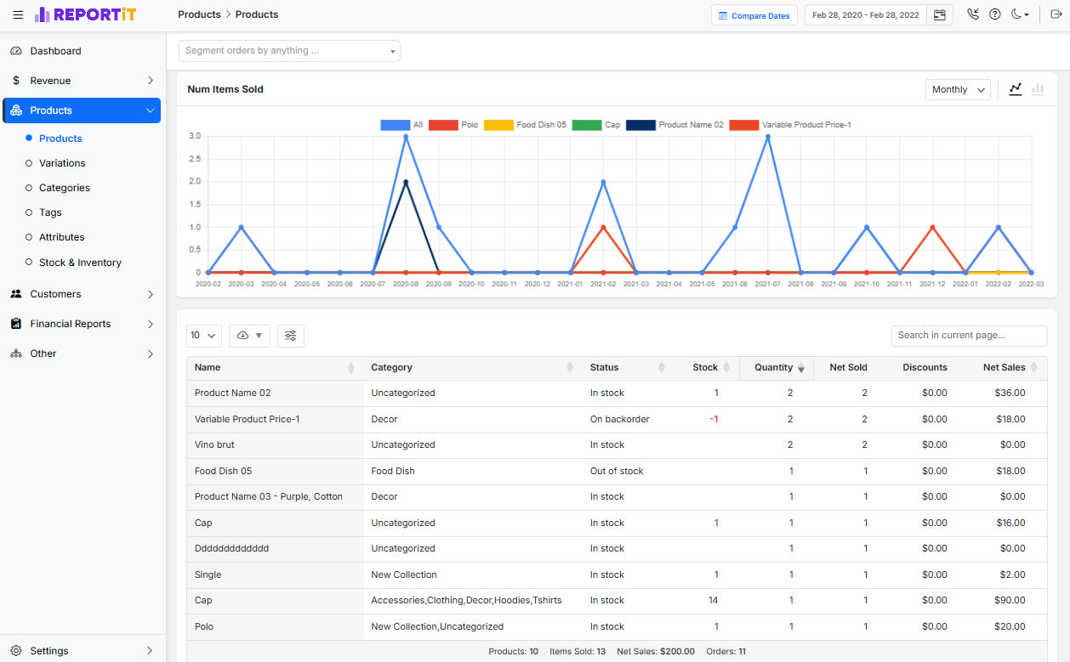
Task: Open the Segment orders dropdown
Action: (289, 51)
